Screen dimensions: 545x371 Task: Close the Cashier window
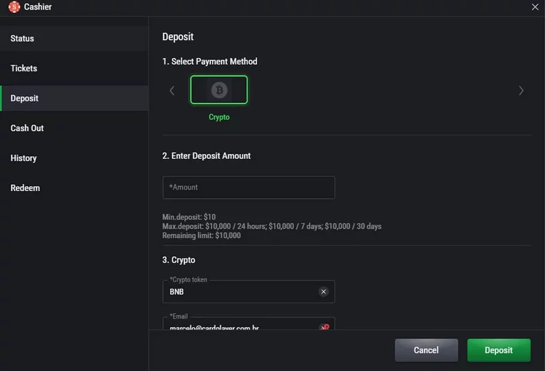[535, 7]
